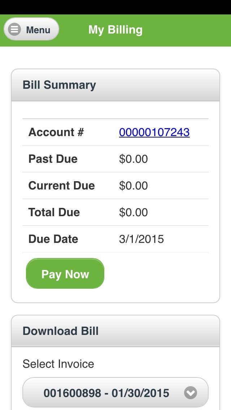Tap the Account # label
The image size is (231, 410).
[x=56, y=132]
